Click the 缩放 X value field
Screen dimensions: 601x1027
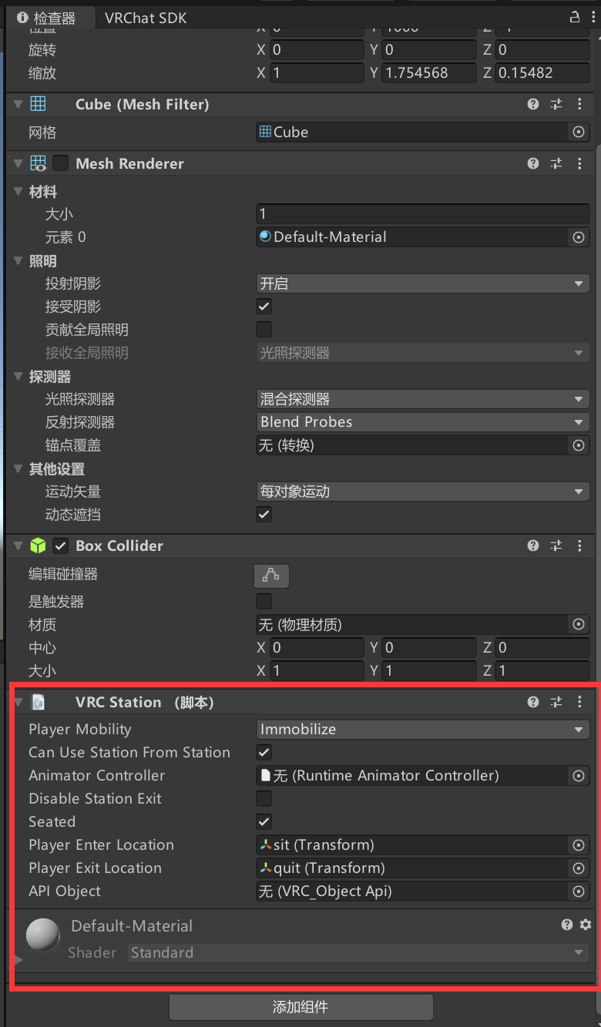(x=316, y=72)
